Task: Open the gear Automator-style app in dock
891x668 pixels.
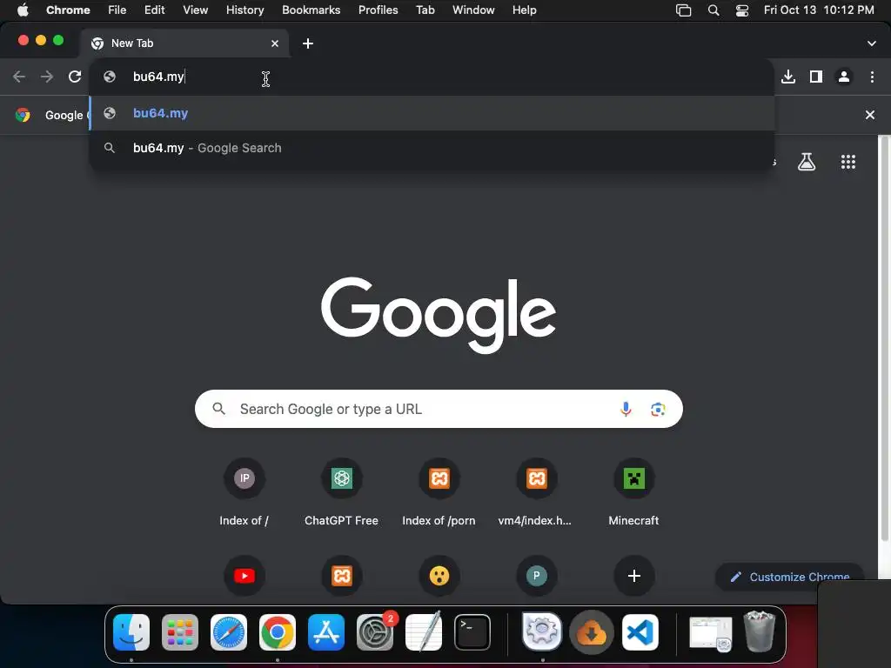Action: coord(541,632)
